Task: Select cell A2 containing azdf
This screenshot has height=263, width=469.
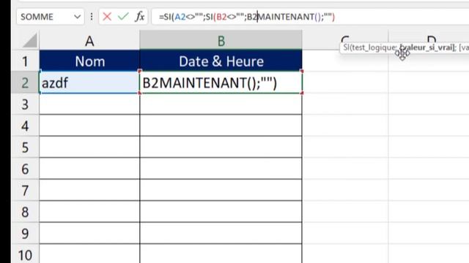Action: (x=89, y=83)
